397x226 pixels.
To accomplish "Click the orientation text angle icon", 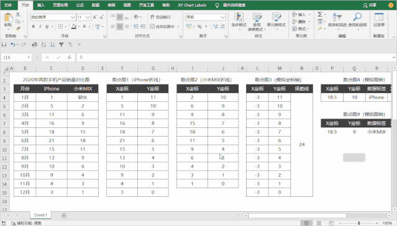I will [136, 17].
